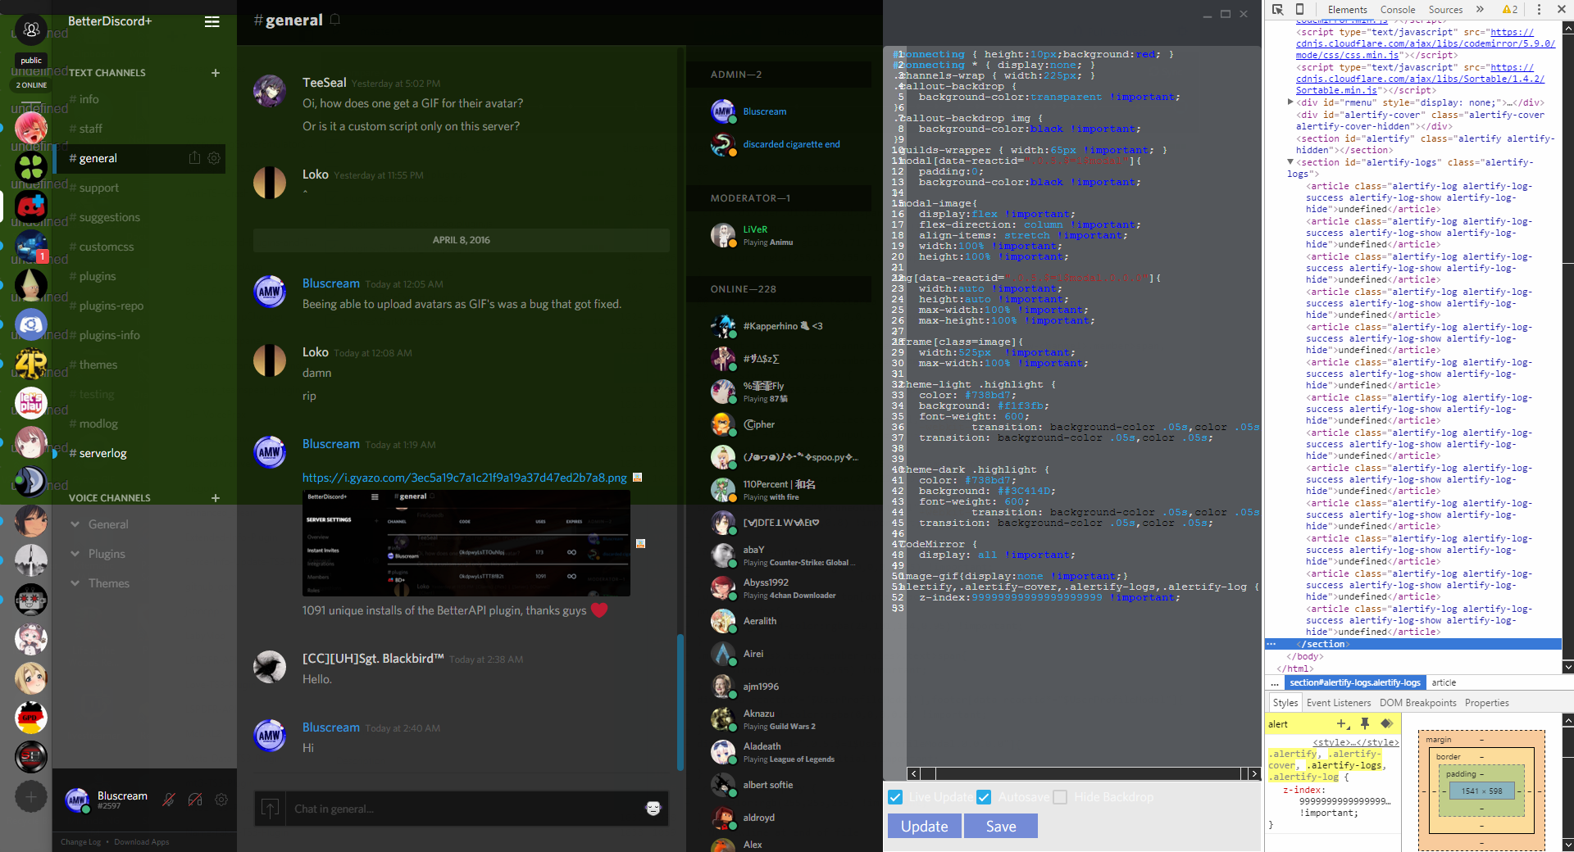Switch to the Sources tab in DevTools
Screen dimensions: 1574x852
click(1445, 10)
